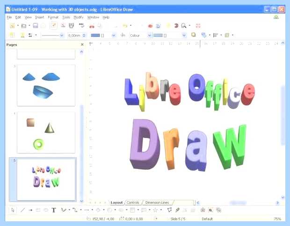Open the Line Colour dropdown arrow
290x226 pixels.
114,35
